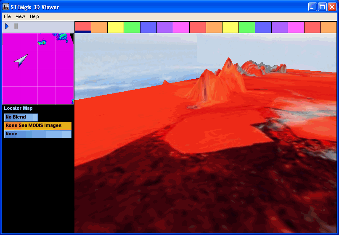Maximize the STEMgis 3D Viewer window
Screen dimensions: 339x235
pyautogui.click(x=322, y=7)
